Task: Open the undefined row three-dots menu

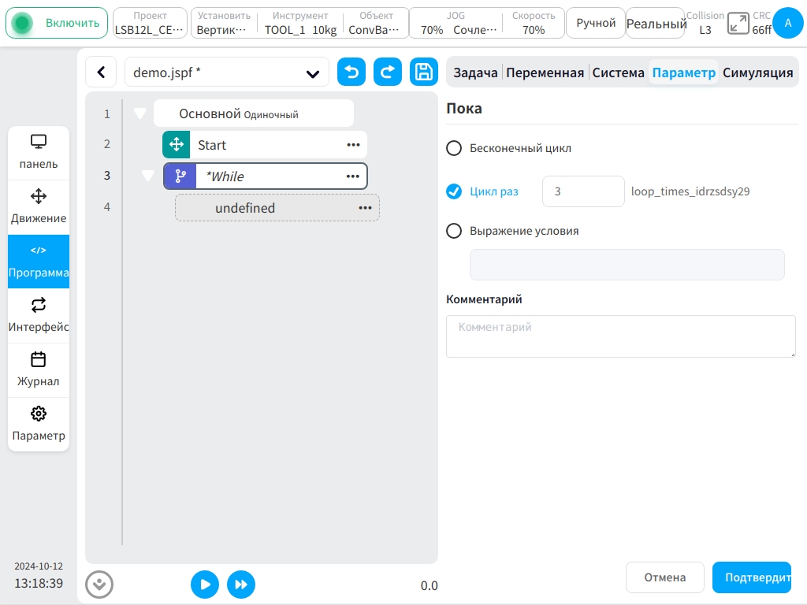Action: [x=365, y=208]
